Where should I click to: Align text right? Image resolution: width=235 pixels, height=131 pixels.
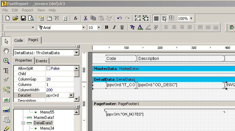point(182,27)
